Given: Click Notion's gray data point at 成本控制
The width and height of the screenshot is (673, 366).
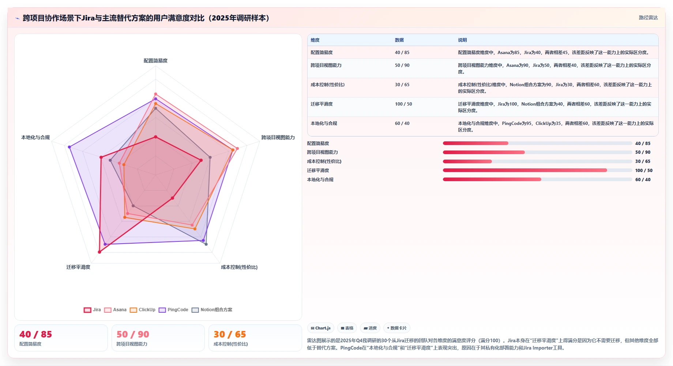Looking at the screenshot, I should pyautogui.click(x=206, y=244).
